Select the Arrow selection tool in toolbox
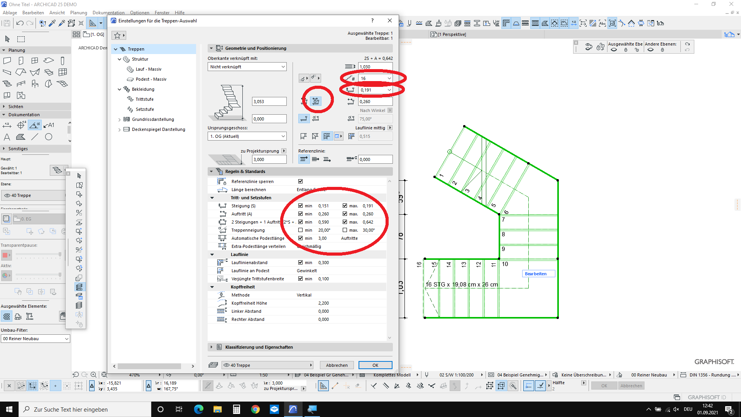Screen dimensions: 741x417 coord(7,39)
